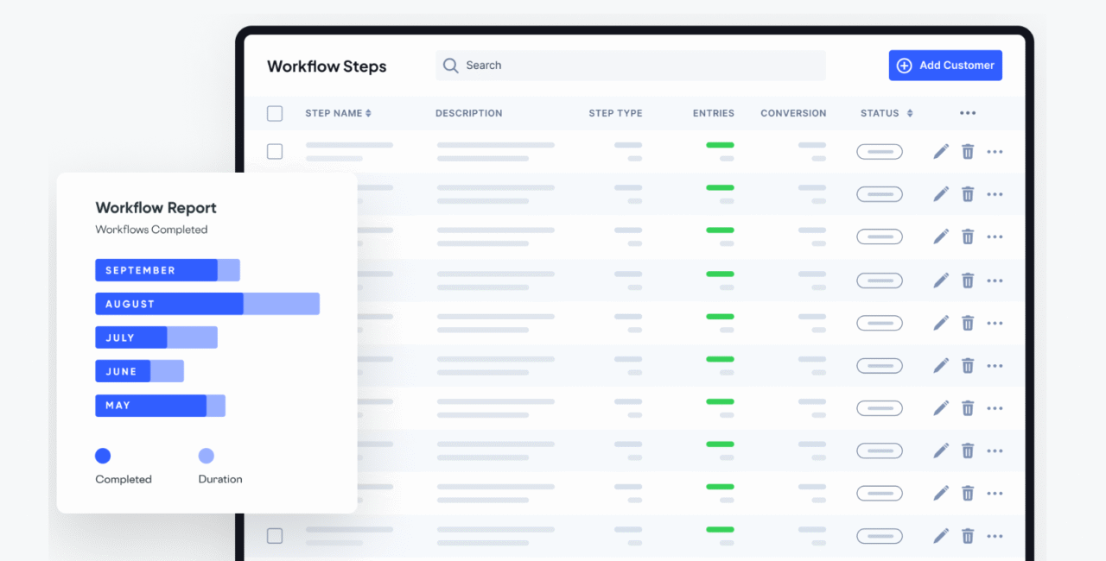
Task: Click the Entries column header
Action: click(713, 113)
